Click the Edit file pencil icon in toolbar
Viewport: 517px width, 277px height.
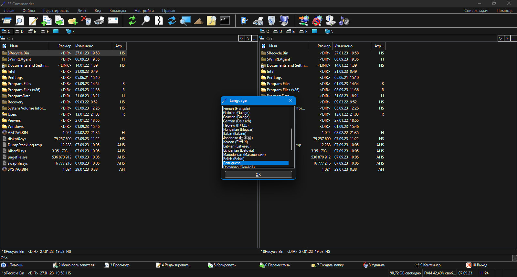click(x=33, y=21)
